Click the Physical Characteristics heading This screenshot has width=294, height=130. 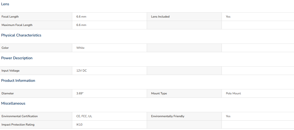pos(21,35)
